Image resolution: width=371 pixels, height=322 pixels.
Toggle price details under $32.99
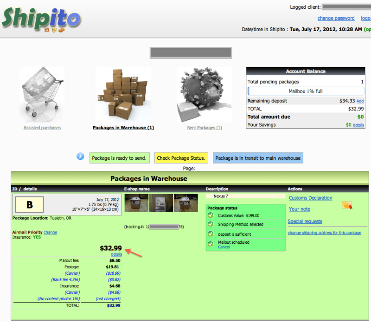point(116,254)
